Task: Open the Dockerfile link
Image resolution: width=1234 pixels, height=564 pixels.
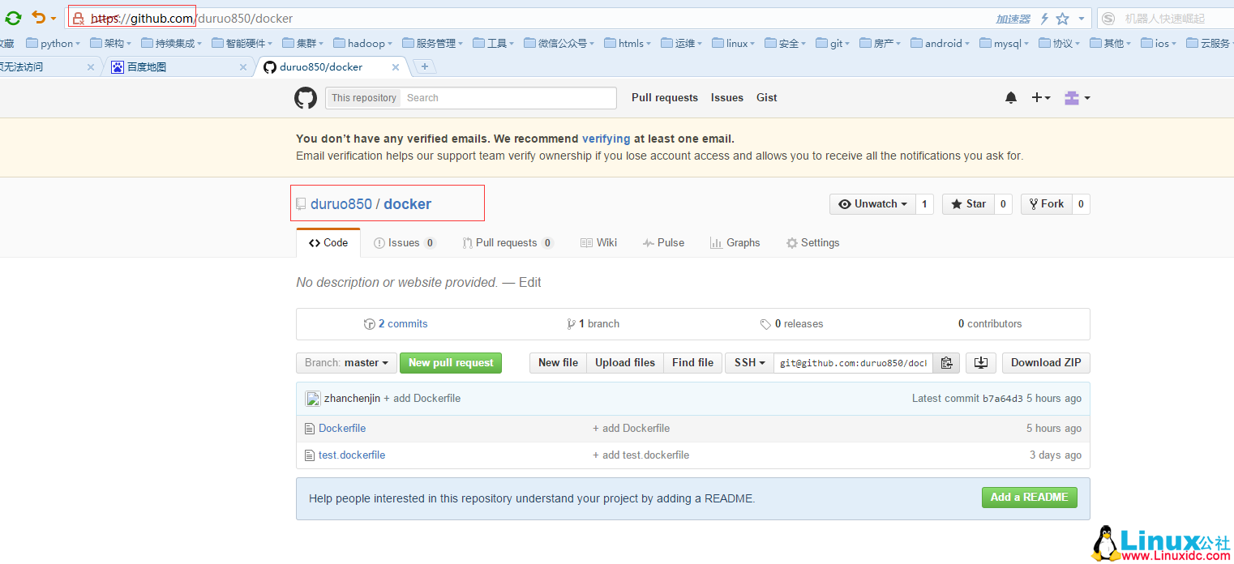Action: click(341, 428)
